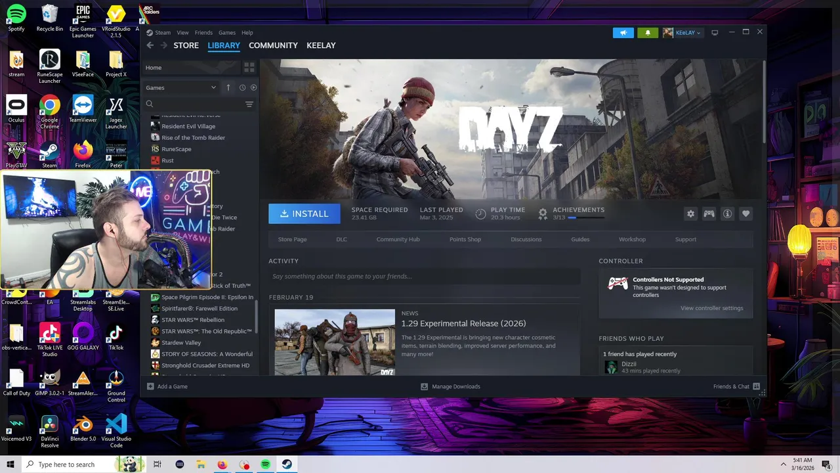840x473 pixels.
Task: Select Spiritfarer: Farewell Edition in library
Action: (x=199, y=309)
